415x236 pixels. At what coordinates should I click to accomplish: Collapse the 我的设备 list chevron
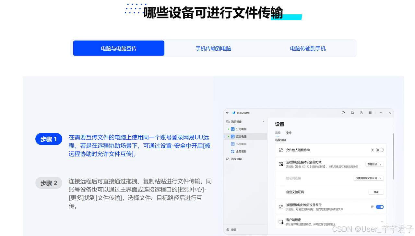264,122
